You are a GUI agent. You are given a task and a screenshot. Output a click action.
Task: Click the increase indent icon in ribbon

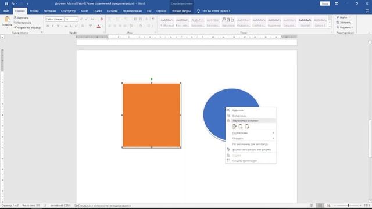(x=141, y=19)
